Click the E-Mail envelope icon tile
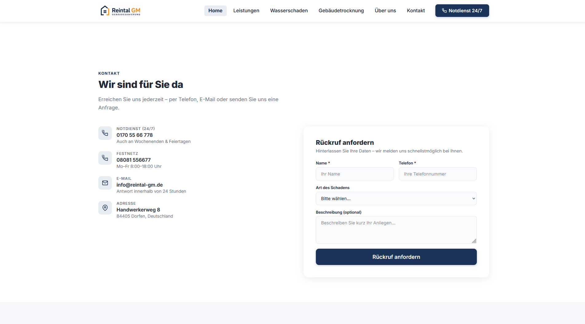 click(x=105, y=183)
